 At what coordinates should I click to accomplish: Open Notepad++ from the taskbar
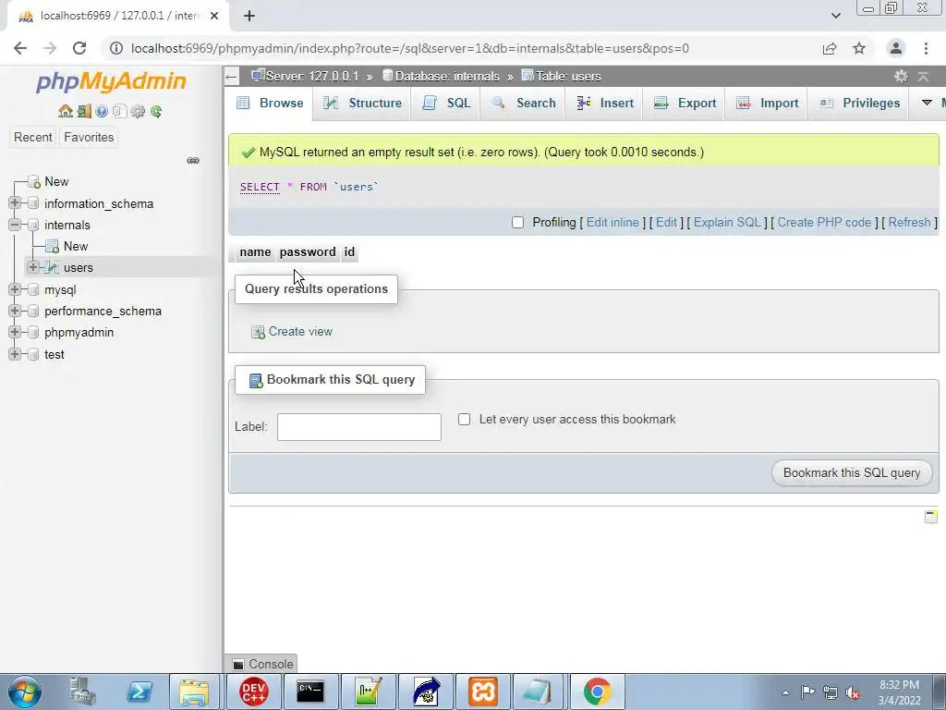pyautogui.click(x=368, y=692)
